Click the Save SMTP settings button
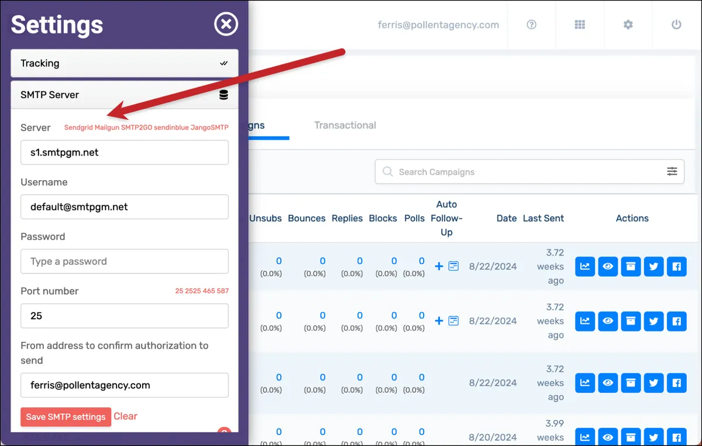Viewport: 702px width, 446px height. tap(66, 417)
